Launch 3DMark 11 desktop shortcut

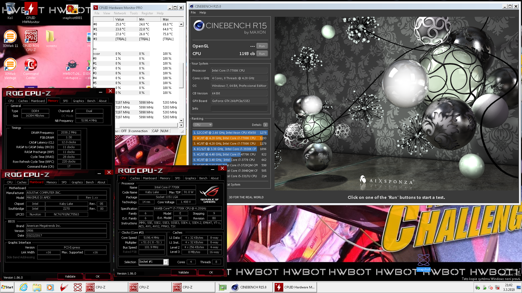coord(10,39)
